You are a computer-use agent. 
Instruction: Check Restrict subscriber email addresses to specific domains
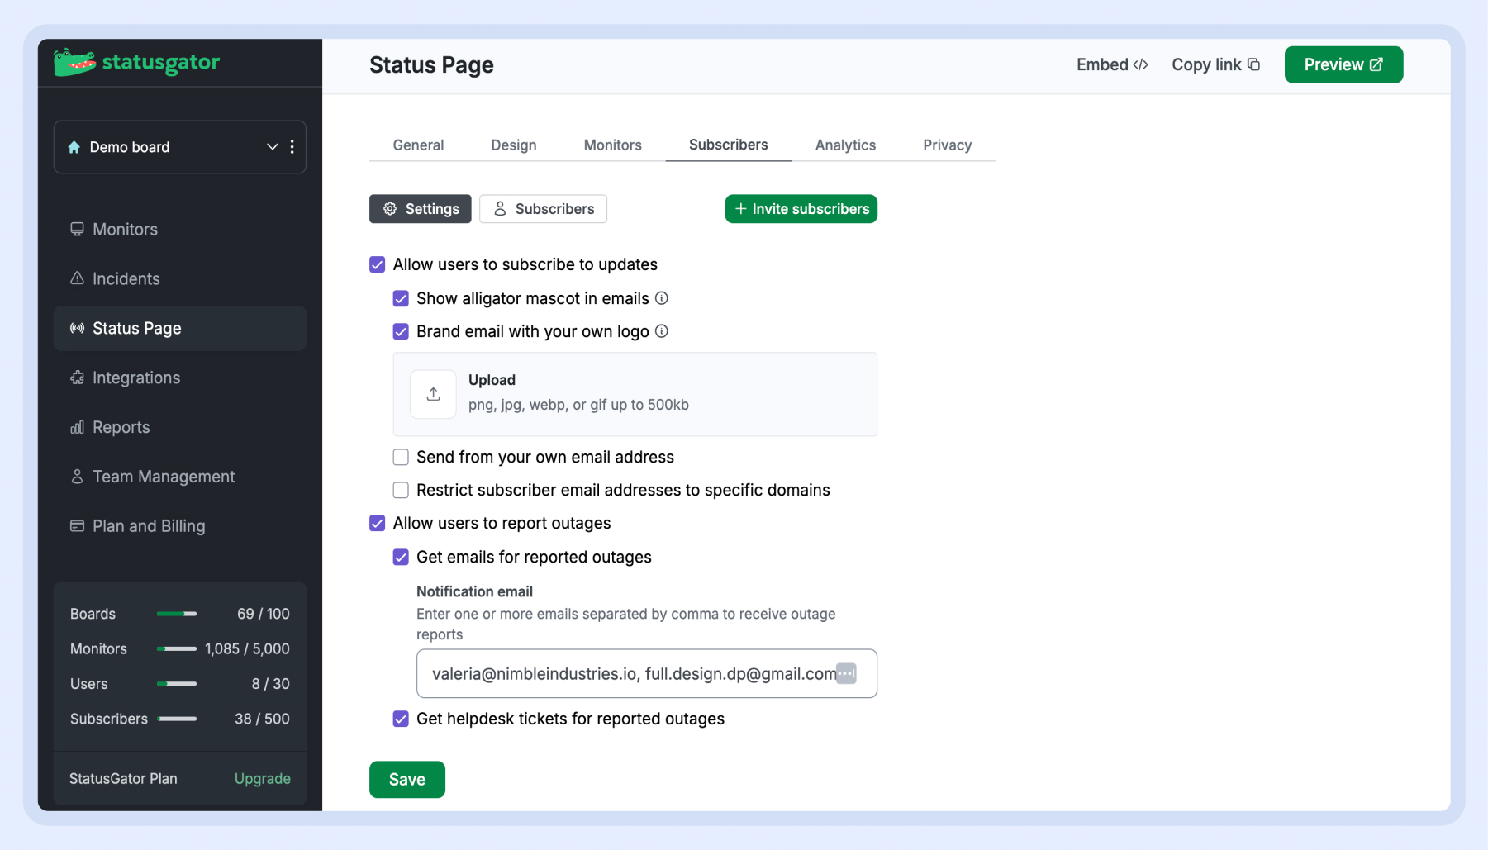[401, 490]
